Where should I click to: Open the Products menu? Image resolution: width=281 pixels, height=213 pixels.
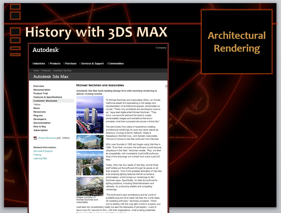(55, 64)
